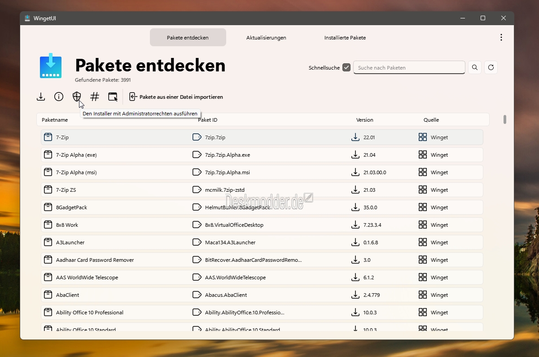This screenshot has height=357, width=539.
Task: Click version download icon beside 2.4.779
Action: [355, 295]
